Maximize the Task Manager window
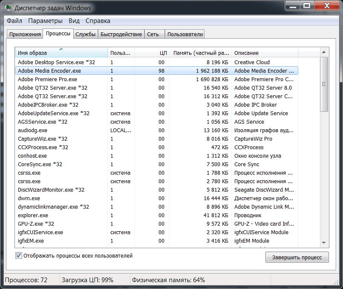This screenshot has height=289, width=343. (307, 6)
